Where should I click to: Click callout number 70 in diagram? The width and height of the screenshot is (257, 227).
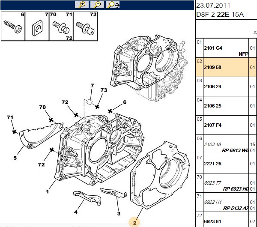click(x=42, y=107)
